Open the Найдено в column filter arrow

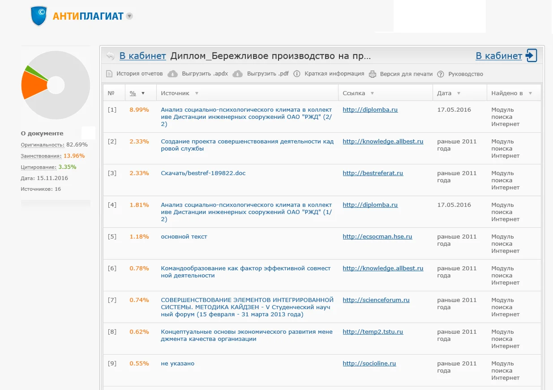(x=530, y=93)
